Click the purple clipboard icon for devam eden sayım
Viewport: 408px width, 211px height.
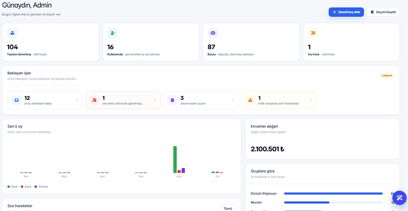pos(172,100)
